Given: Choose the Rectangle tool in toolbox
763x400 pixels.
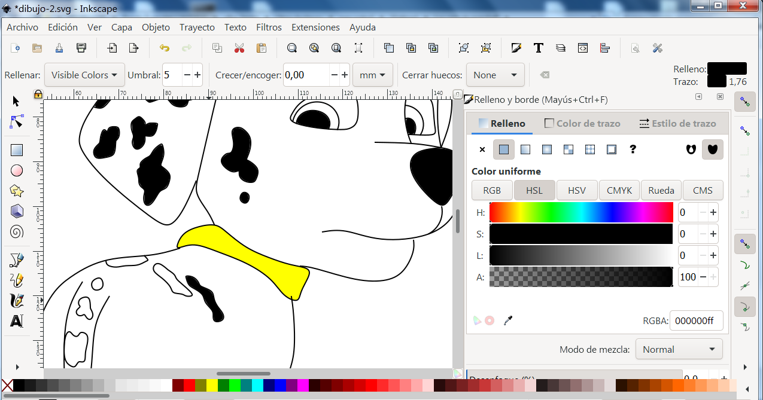Looking at the screenshot, I should pos(17,150).
